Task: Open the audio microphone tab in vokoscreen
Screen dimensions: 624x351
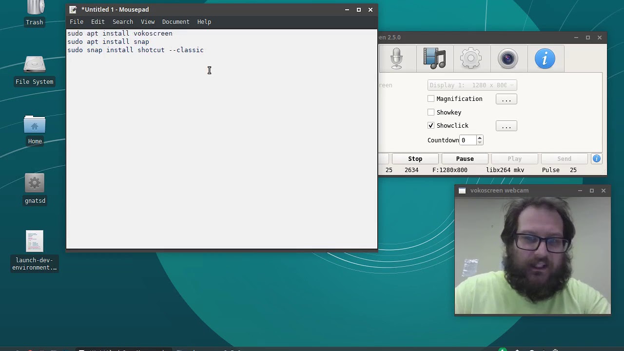Action: (397, 58)
